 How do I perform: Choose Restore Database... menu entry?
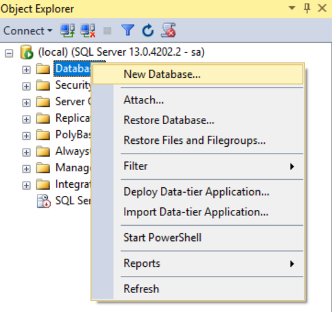[x=198, y=120]
